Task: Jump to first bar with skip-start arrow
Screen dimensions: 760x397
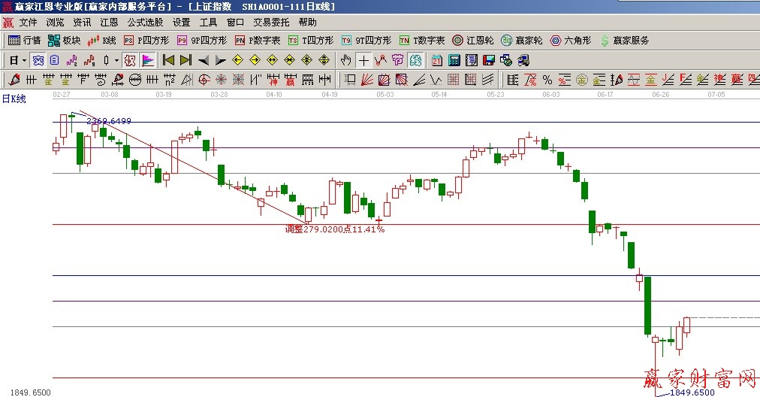Action: tap(168, 60)
